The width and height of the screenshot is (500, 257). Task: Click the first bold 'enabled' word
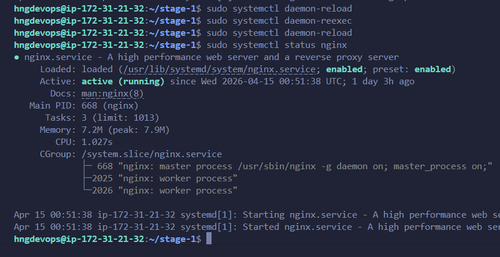click(x=344, y=69)
